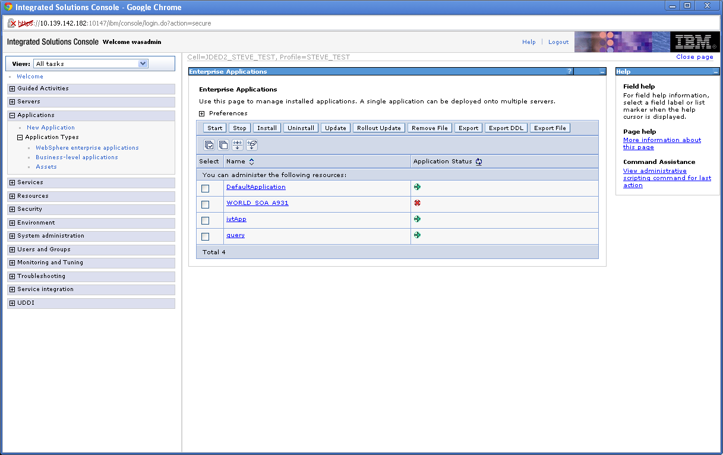Image resolution: width=723 pixels, height=455 pixels.
Task: Show the filter view icon
Action: click(238, 145)
